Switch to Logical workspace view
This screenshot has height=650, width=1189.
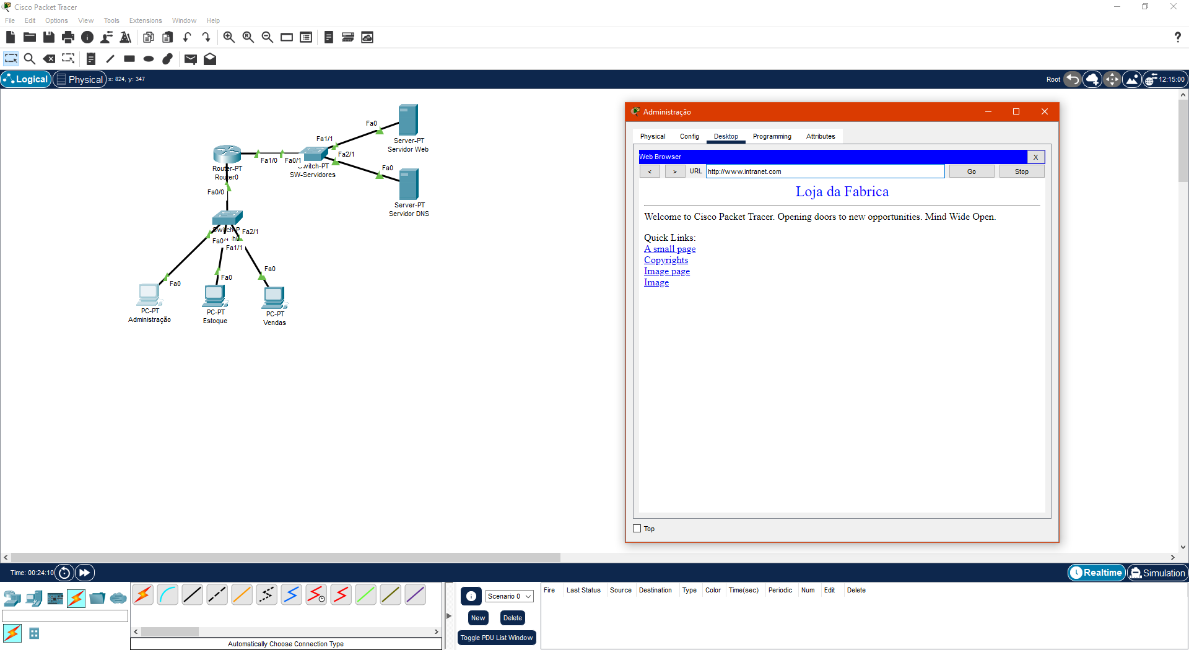tap(26, 79)
